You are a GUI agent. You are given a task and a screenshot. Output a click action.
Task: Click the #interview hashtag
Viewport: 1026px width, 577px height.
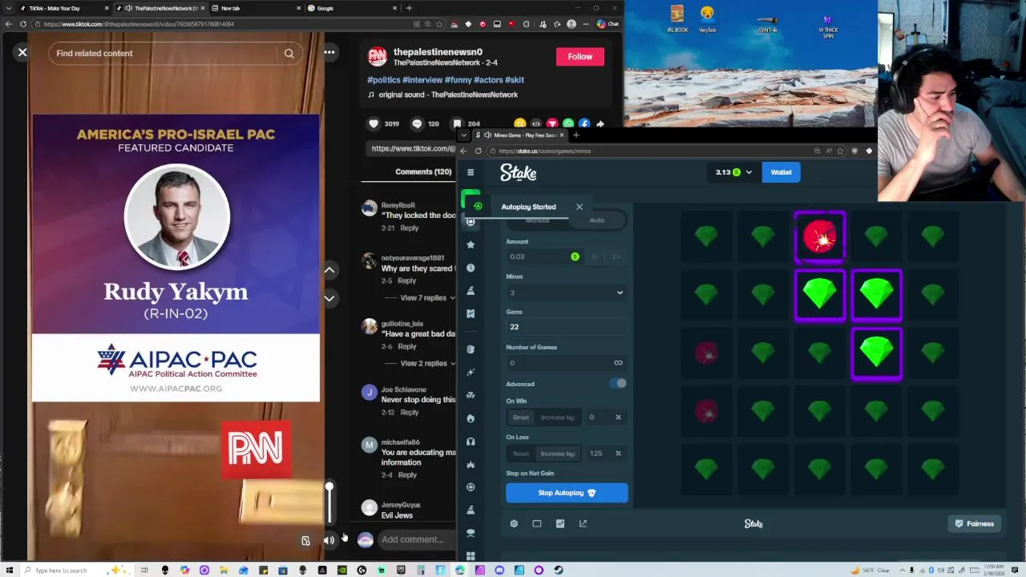(422, 80)
